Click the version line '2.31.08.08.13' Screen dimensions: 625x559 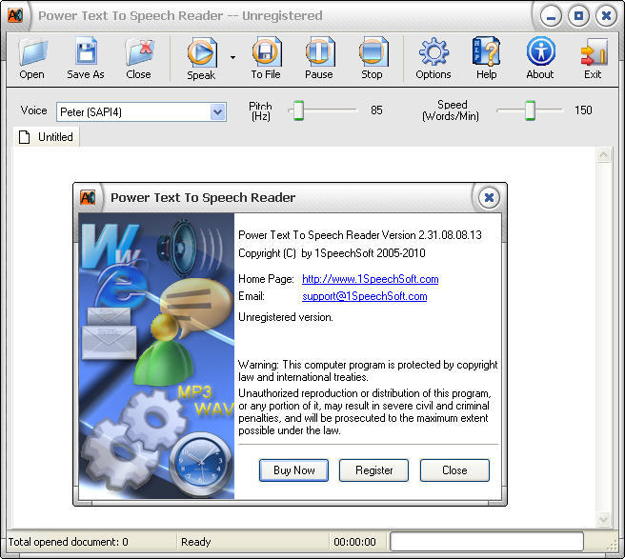point(450,235)
